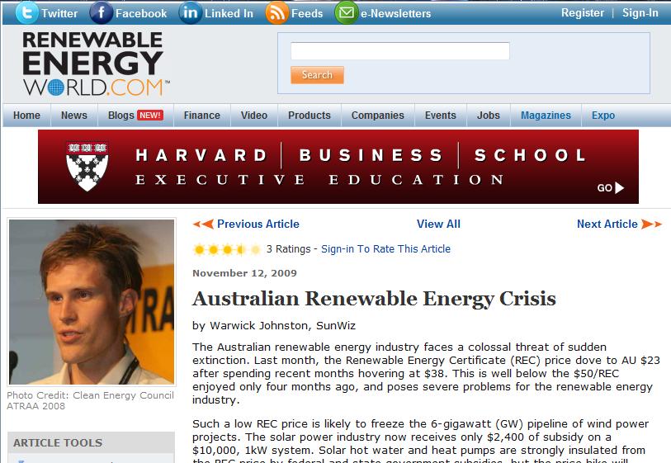Click inside the search text field
The image size is (671, 463).
[400, 51]
